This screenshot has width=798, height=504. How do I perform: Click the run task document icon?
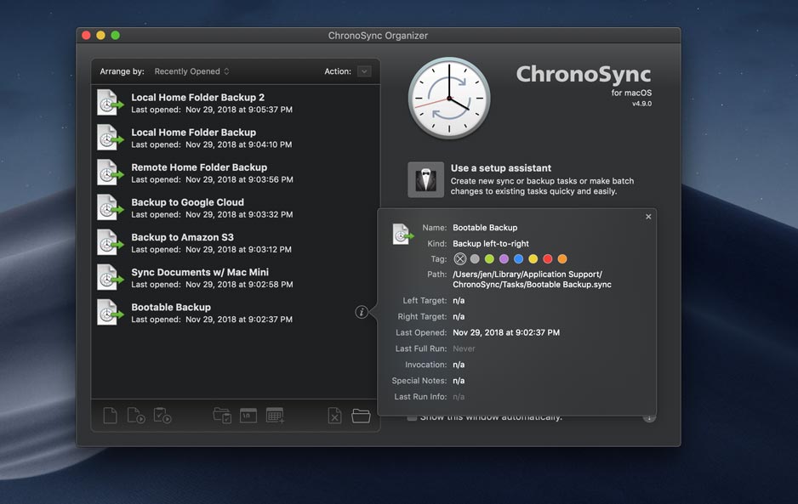(x=136, y=416)
